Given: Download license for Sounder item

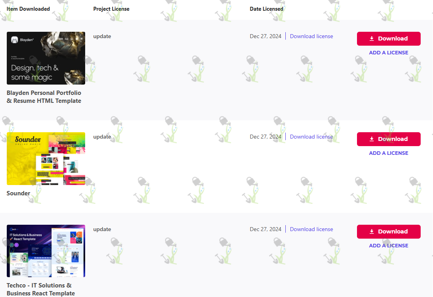Looking at the screenshot, I should (311, 137).
